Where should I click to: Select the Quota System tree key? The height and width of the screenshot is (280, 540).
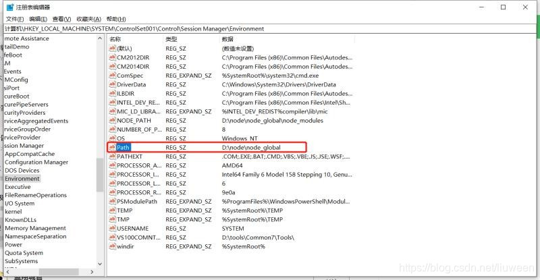click(24, 253)
